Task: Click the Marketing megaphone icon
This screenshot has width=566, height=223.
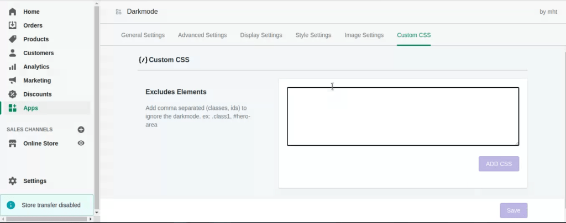Action: click(x=13, y=81)
